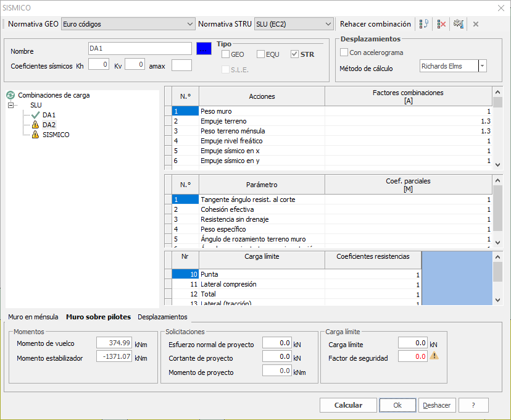Collapse the SLU tree node
Screen dimensions: 511x420
[10, 105]
